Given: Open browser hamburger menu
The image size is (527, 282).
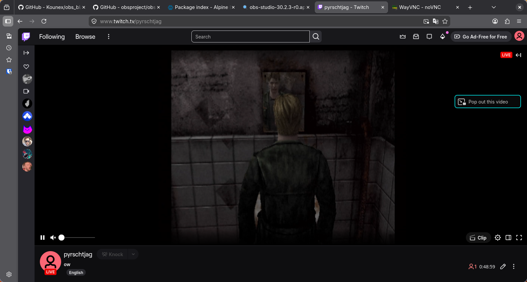Looking at the screenshot, I should point(519,21).
